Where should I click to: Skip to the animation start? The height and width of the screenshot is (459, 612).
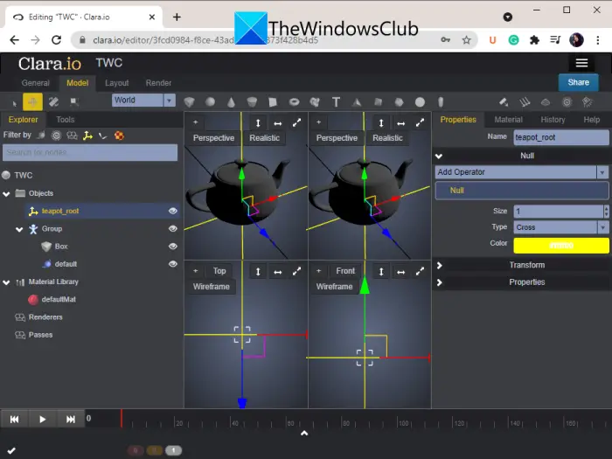15,419
